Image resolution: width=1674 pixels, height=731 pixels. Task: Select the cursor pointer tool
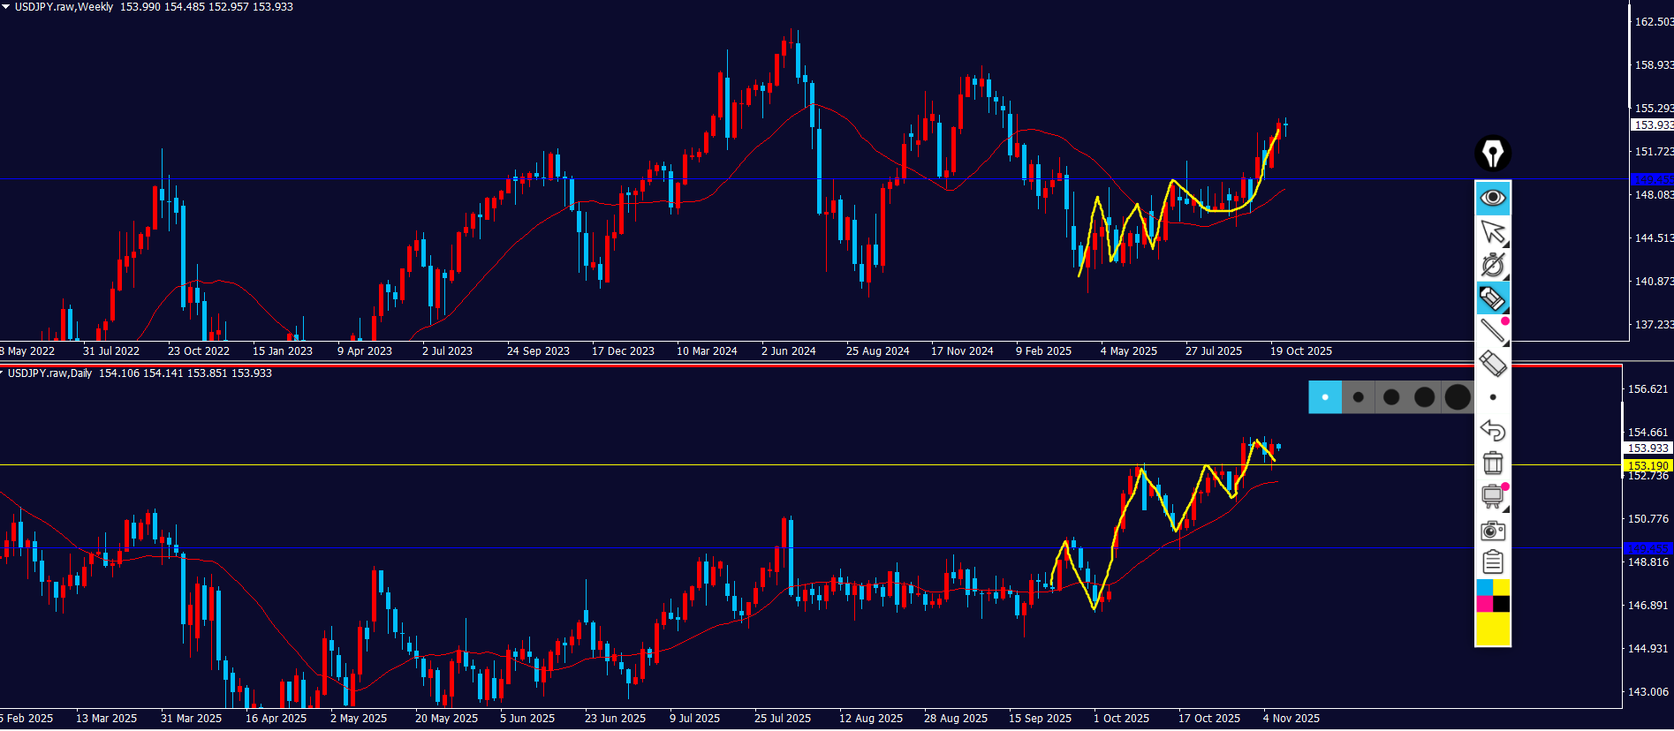[x=1493, y=232]
